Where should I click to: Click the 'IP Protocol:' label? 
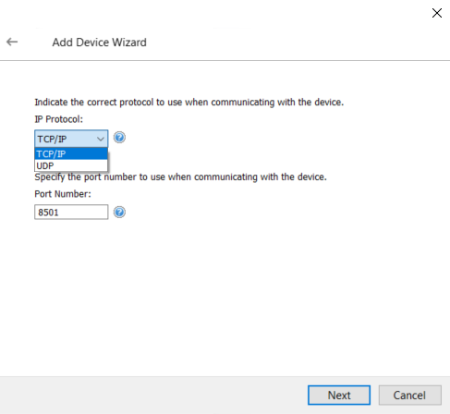pyautogui.click(x=59, y=119)
